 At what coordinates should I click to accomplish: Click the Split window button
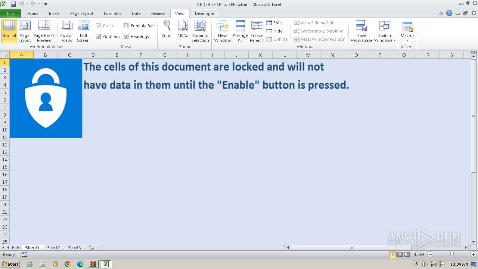coord(274,23)
